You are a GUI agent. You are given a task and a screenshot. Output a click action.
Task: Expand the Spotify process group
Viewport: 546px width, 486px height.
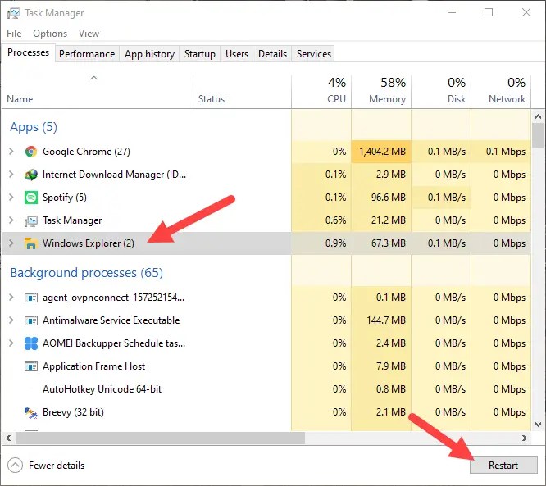11,198
